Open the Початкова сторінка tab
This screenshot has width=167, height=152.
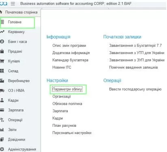(21, 12)
